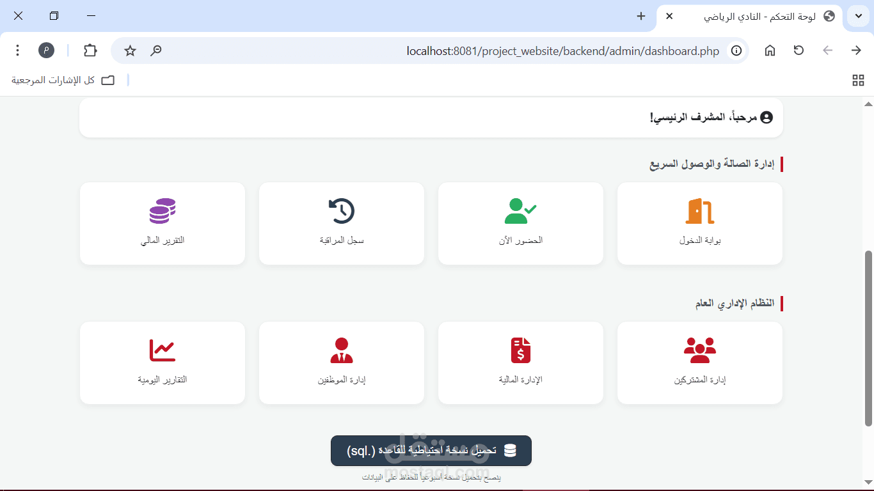Image resolution: width=874 pixels, height=491 pixels.
Task: Download the SQL database backup
Action: pyautogui.click(x=431, y=451)
